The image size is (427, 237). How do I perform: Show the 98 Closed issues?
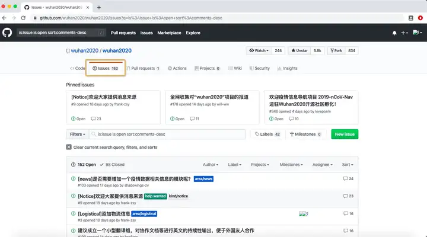click(112, 165)
